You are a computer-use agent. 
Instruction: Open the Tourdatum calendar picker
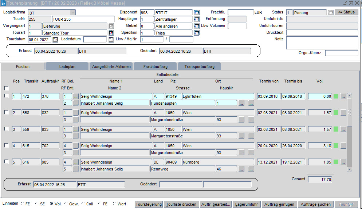(55, 40)
